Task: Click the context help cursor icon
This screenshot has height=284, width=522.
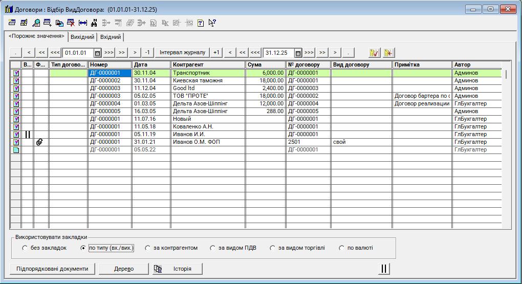Action: [212, 23]
